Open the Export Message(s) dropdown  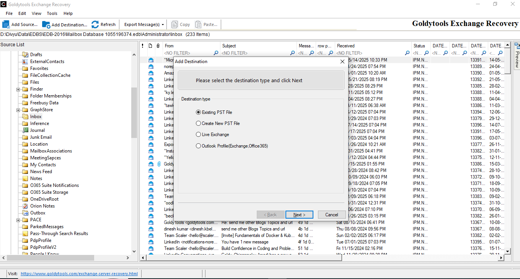[x=144, y=24]
